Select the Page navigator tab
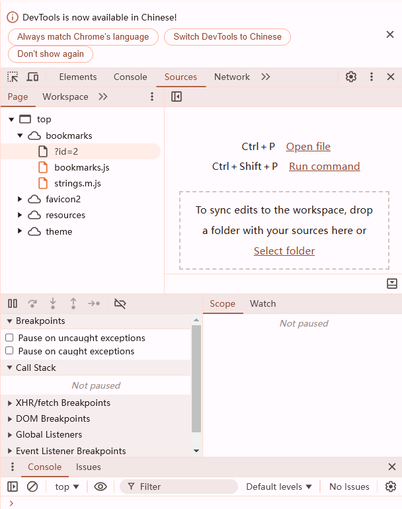This screenshot has height=509, width=402. coord(18,97)
